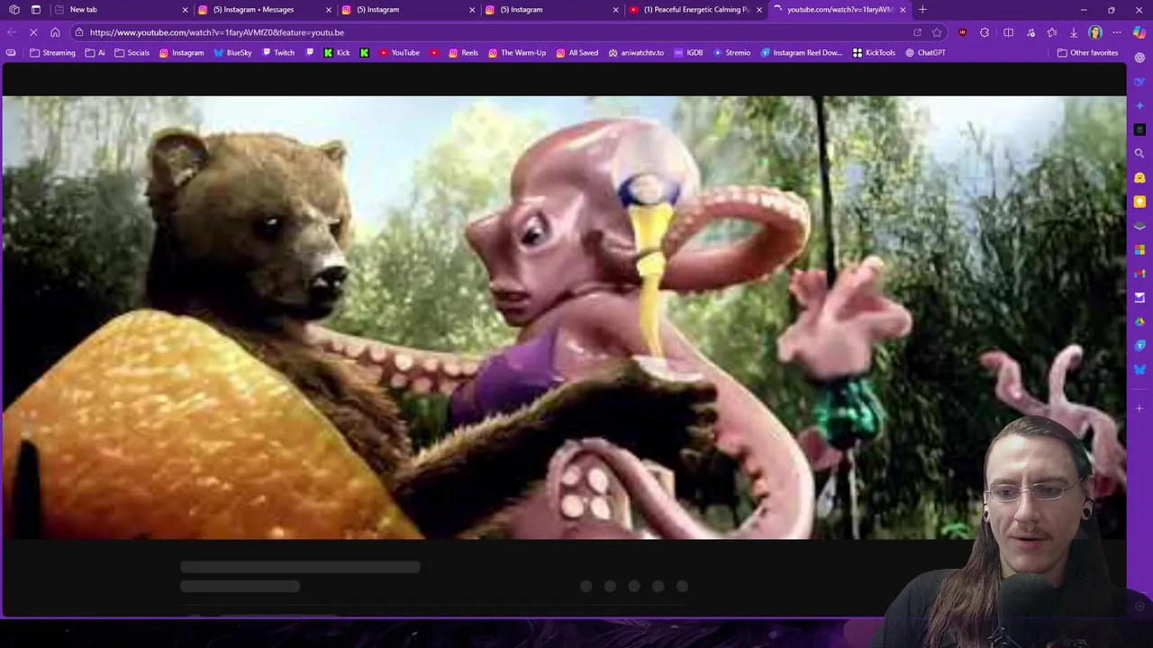Close the Instagram Messages tab
Image resolution: width=1153 pixels, height=648 pixels.
click(329, 10)
